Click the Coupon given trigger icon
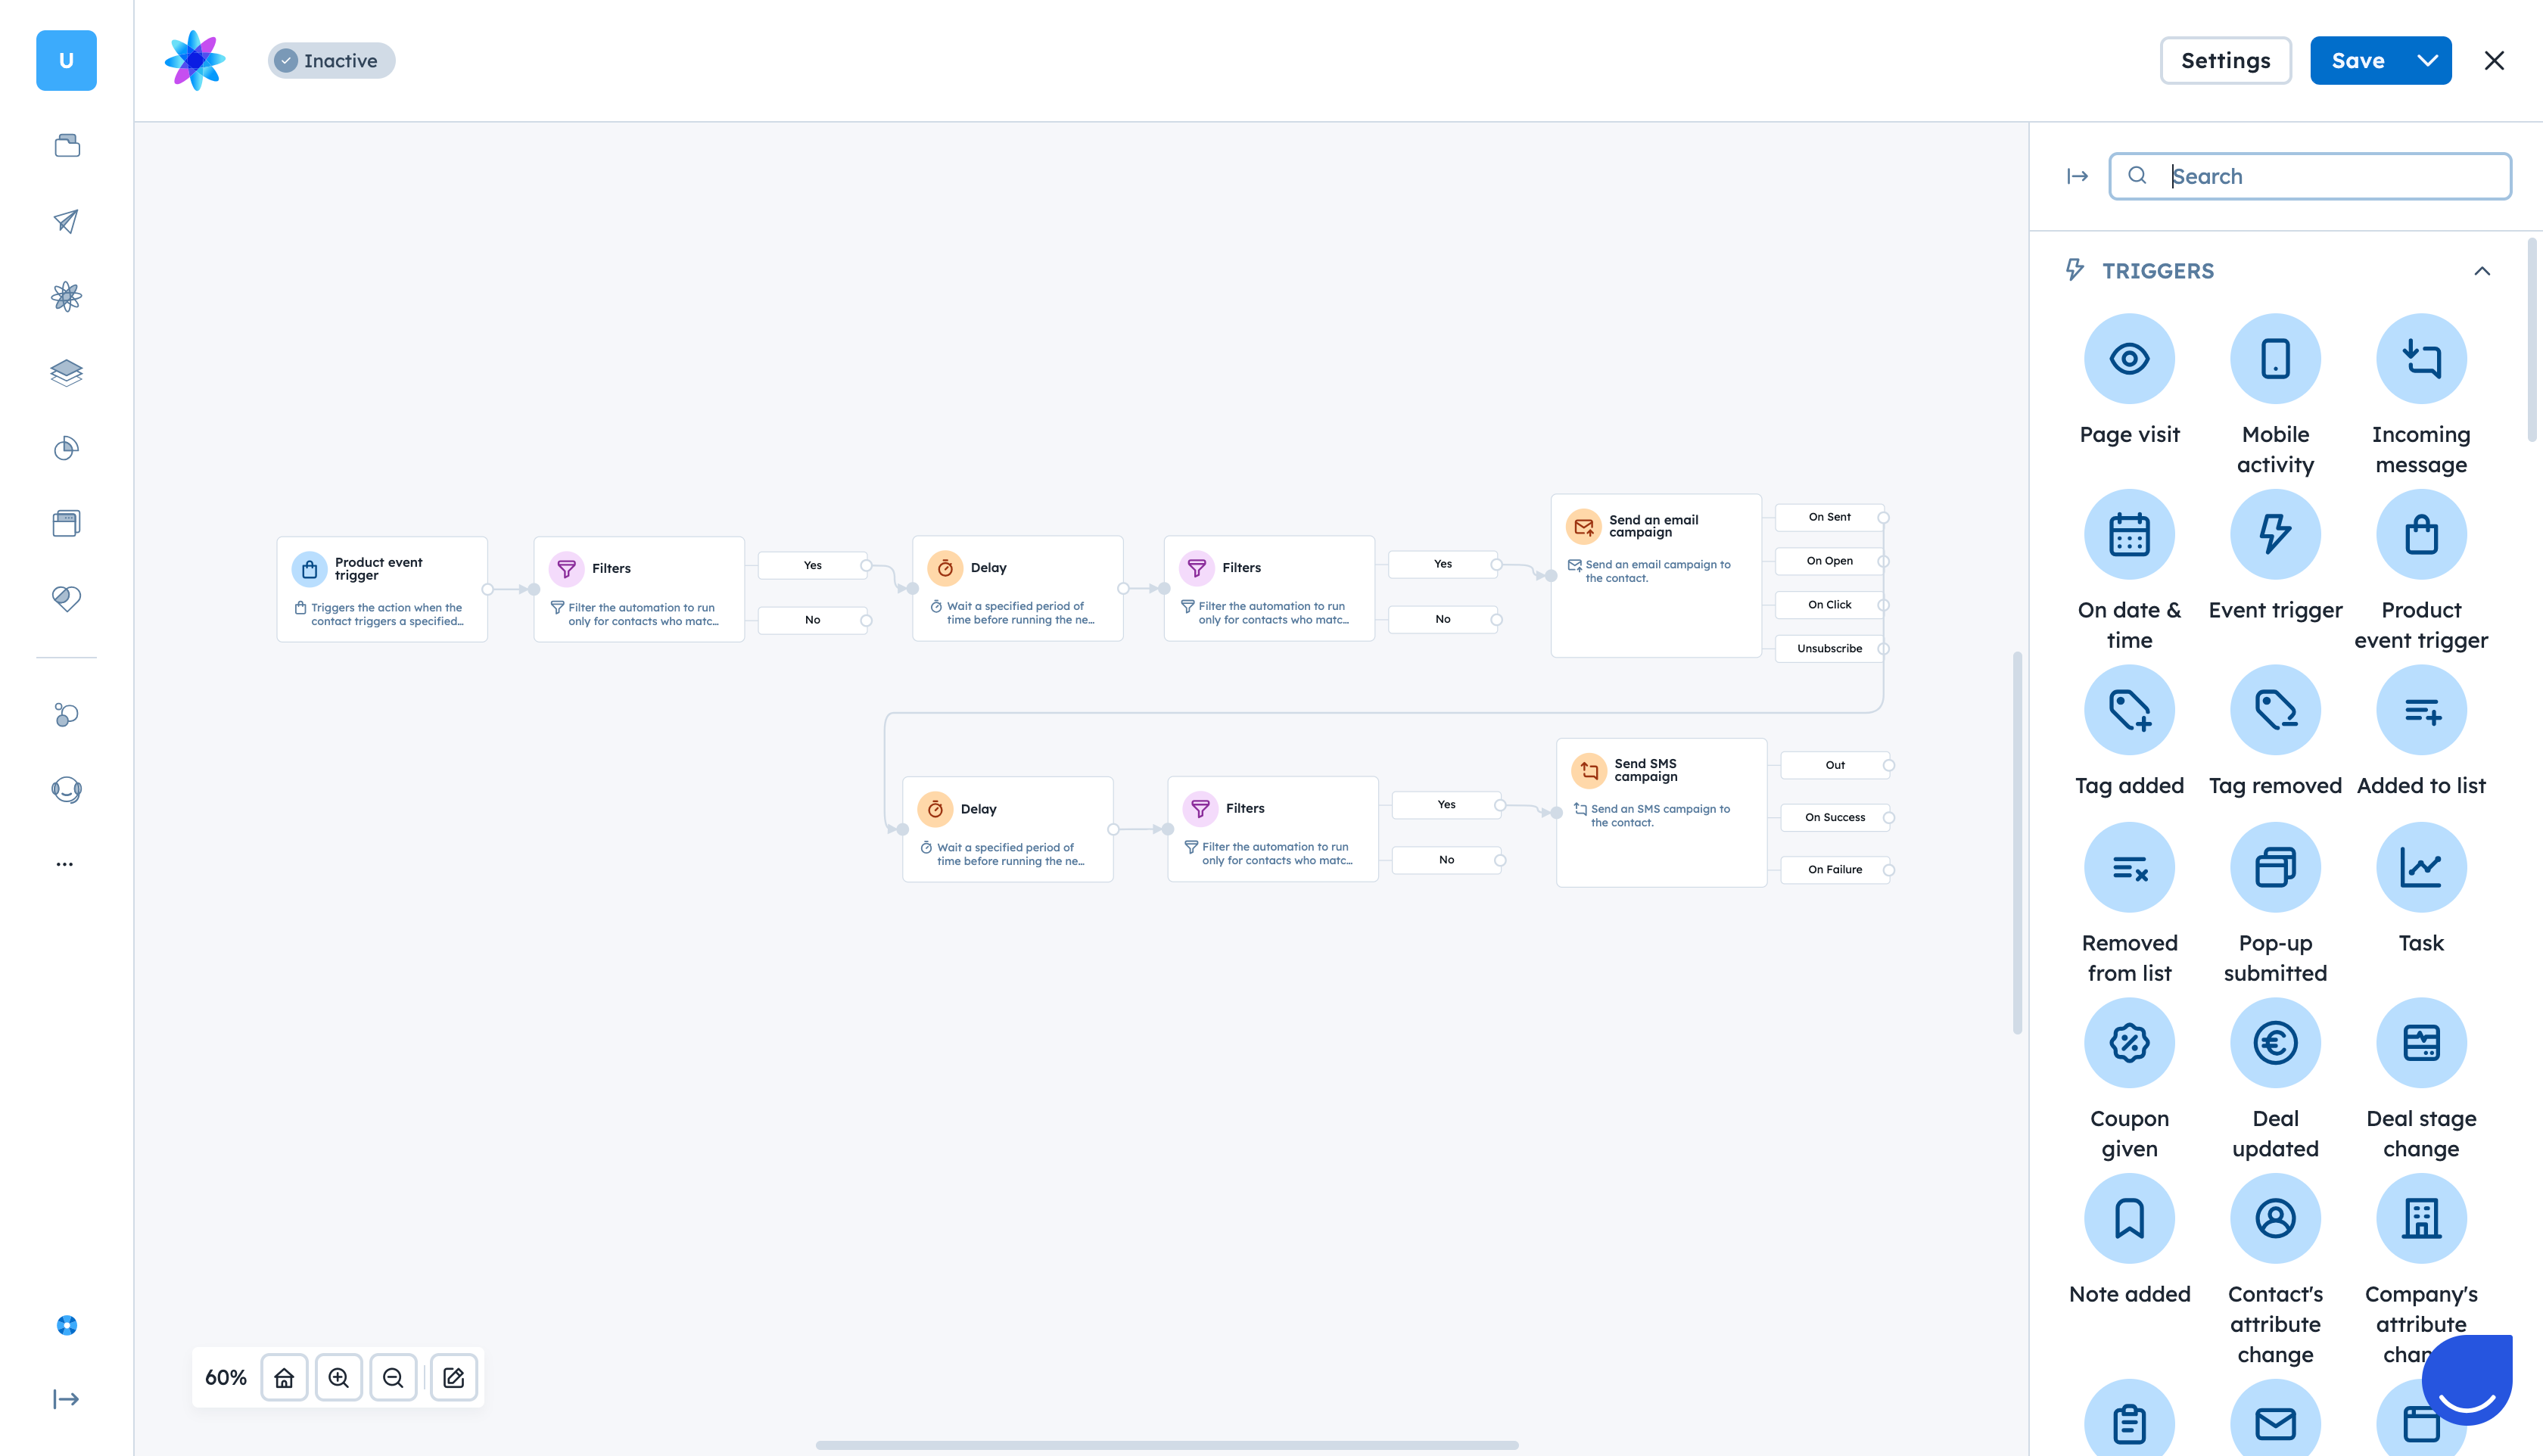This screenshot has height=1456, width=2543. click(x=2129, y=1043)
